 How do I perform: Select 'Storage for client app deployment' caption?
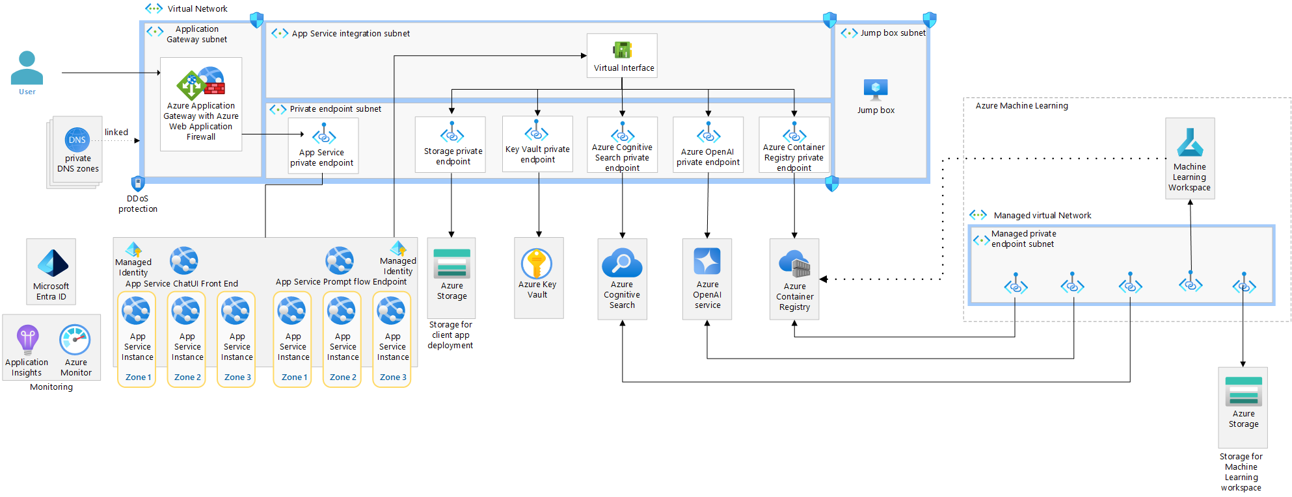tap(450, 335)
